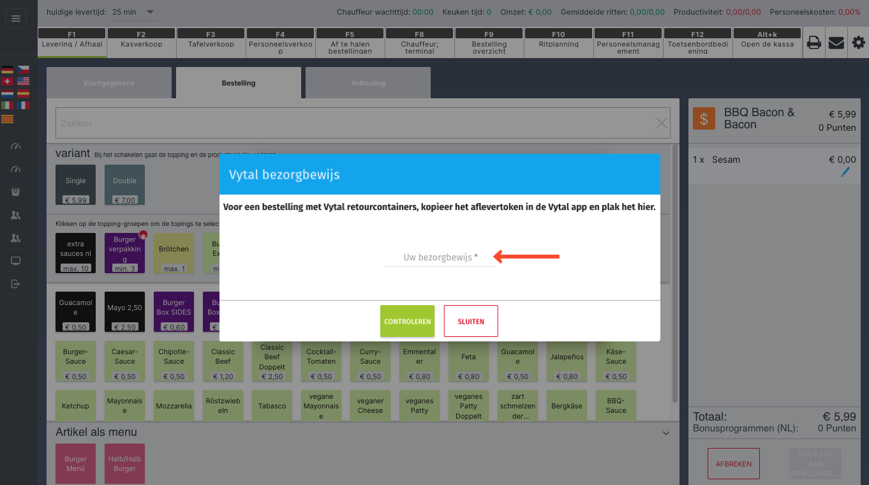The image size is (869, 485).
Task: Select the Halb/Halb Burger option
Action: pyautogui.click(x=124, y=463)
